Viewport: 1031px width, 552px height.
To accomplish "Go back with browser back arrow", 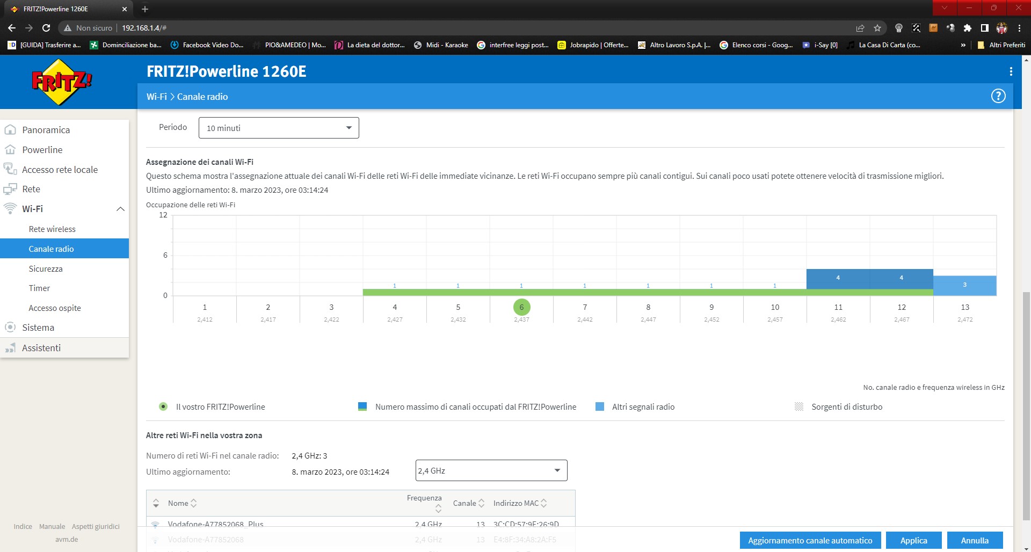I will [x=12, y=28].
